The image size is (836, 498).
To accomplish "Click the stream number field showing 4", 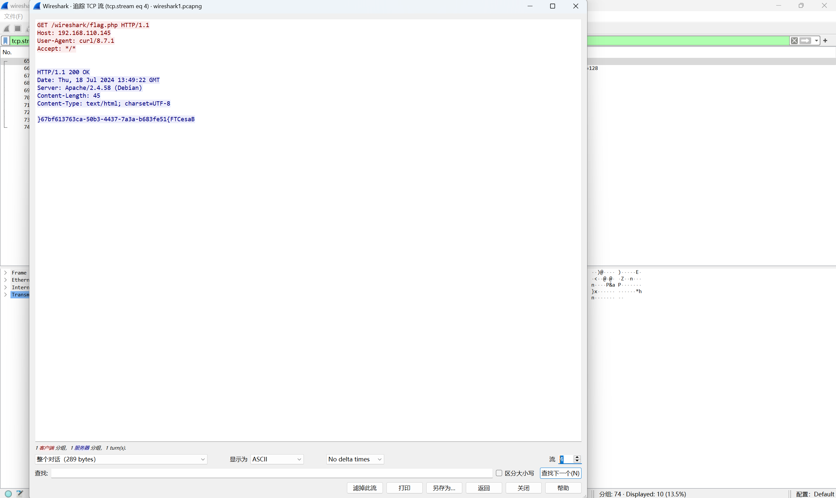I will click(x=566, y=459).
